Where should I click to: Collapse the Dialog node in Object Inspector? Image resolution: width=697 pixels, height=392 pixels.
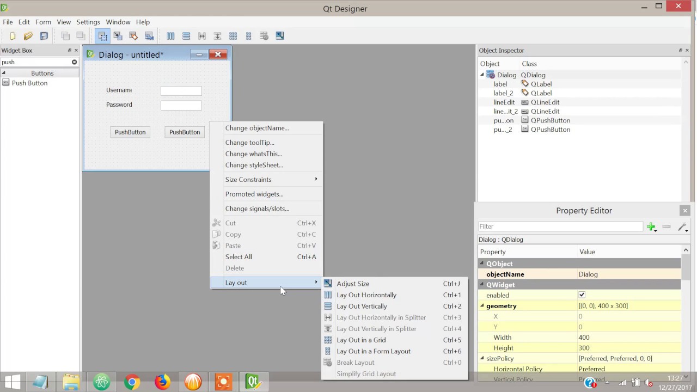pyautogui.click(x=482, y=75)
